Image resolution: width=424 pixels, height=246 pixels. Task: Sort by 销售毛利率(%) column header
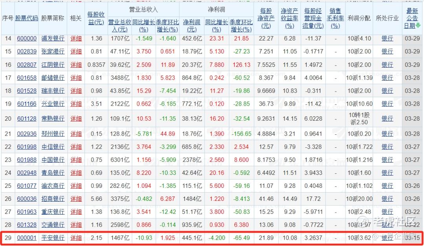335,18
